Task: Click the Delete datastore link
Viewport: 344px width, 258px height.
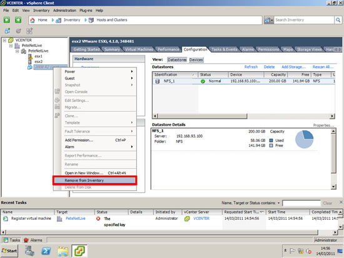Action: pos(269,67)
